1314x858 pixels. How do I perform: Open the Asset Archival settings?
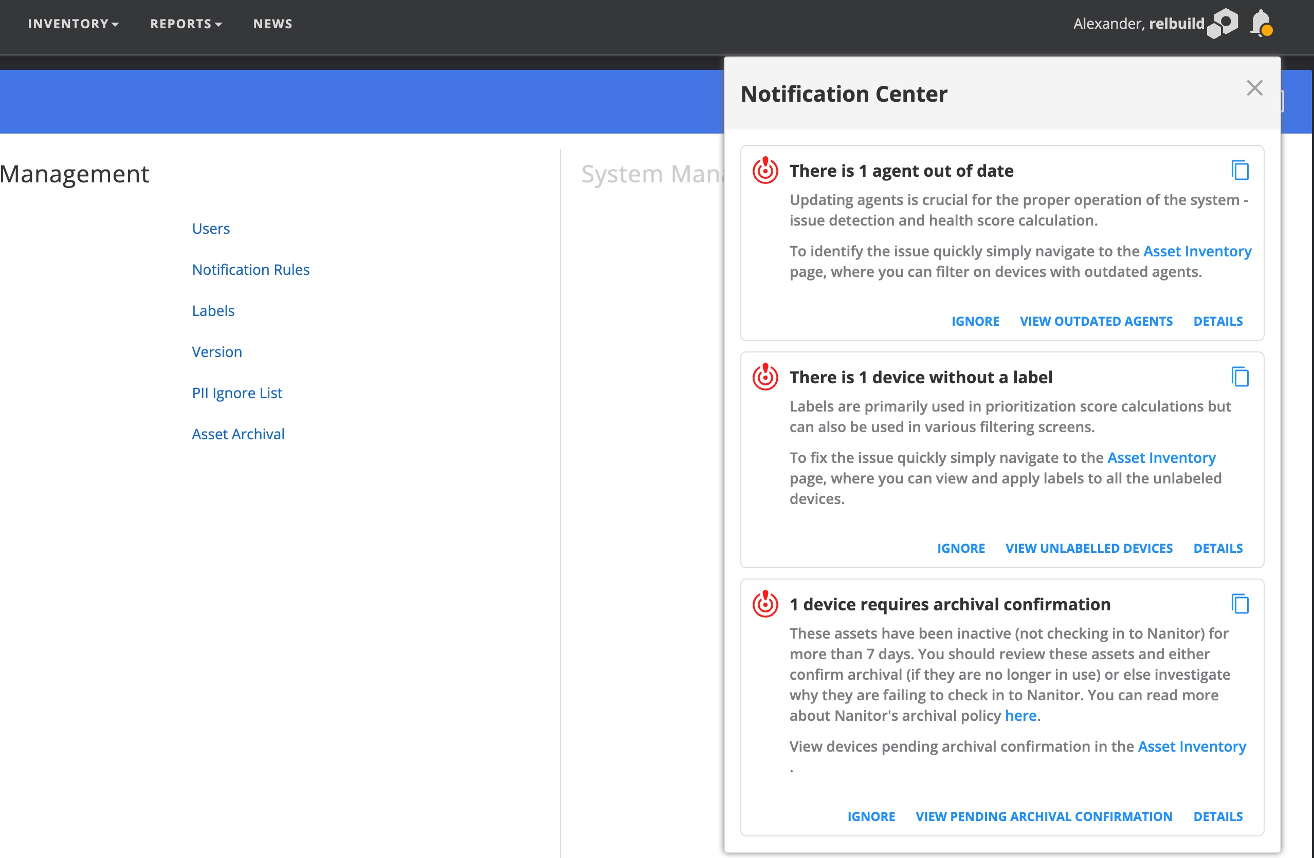pyautogui.click(x=238, y=434)
